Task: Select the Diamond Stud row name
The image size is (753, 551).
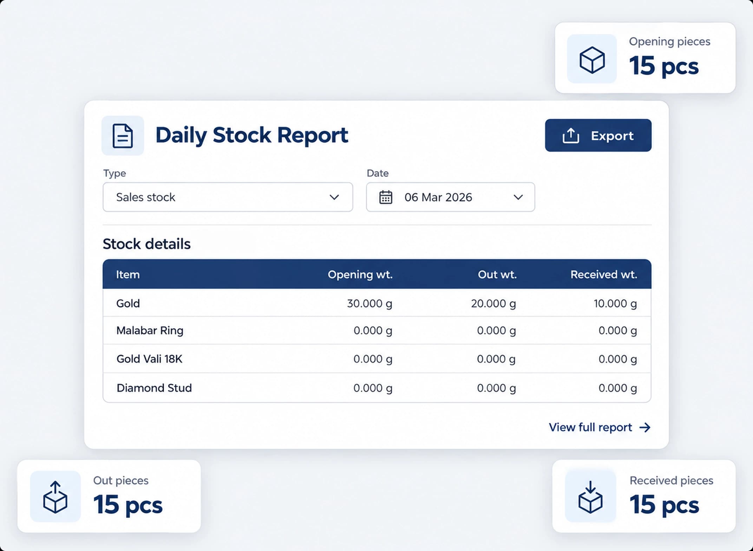Action: pyautogui.click(x=154, y=388)
